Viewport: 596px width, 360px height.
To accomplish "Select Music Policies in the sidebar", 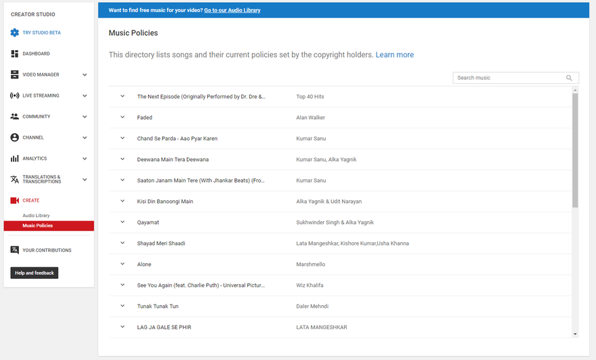I will (x=38, y=226).
